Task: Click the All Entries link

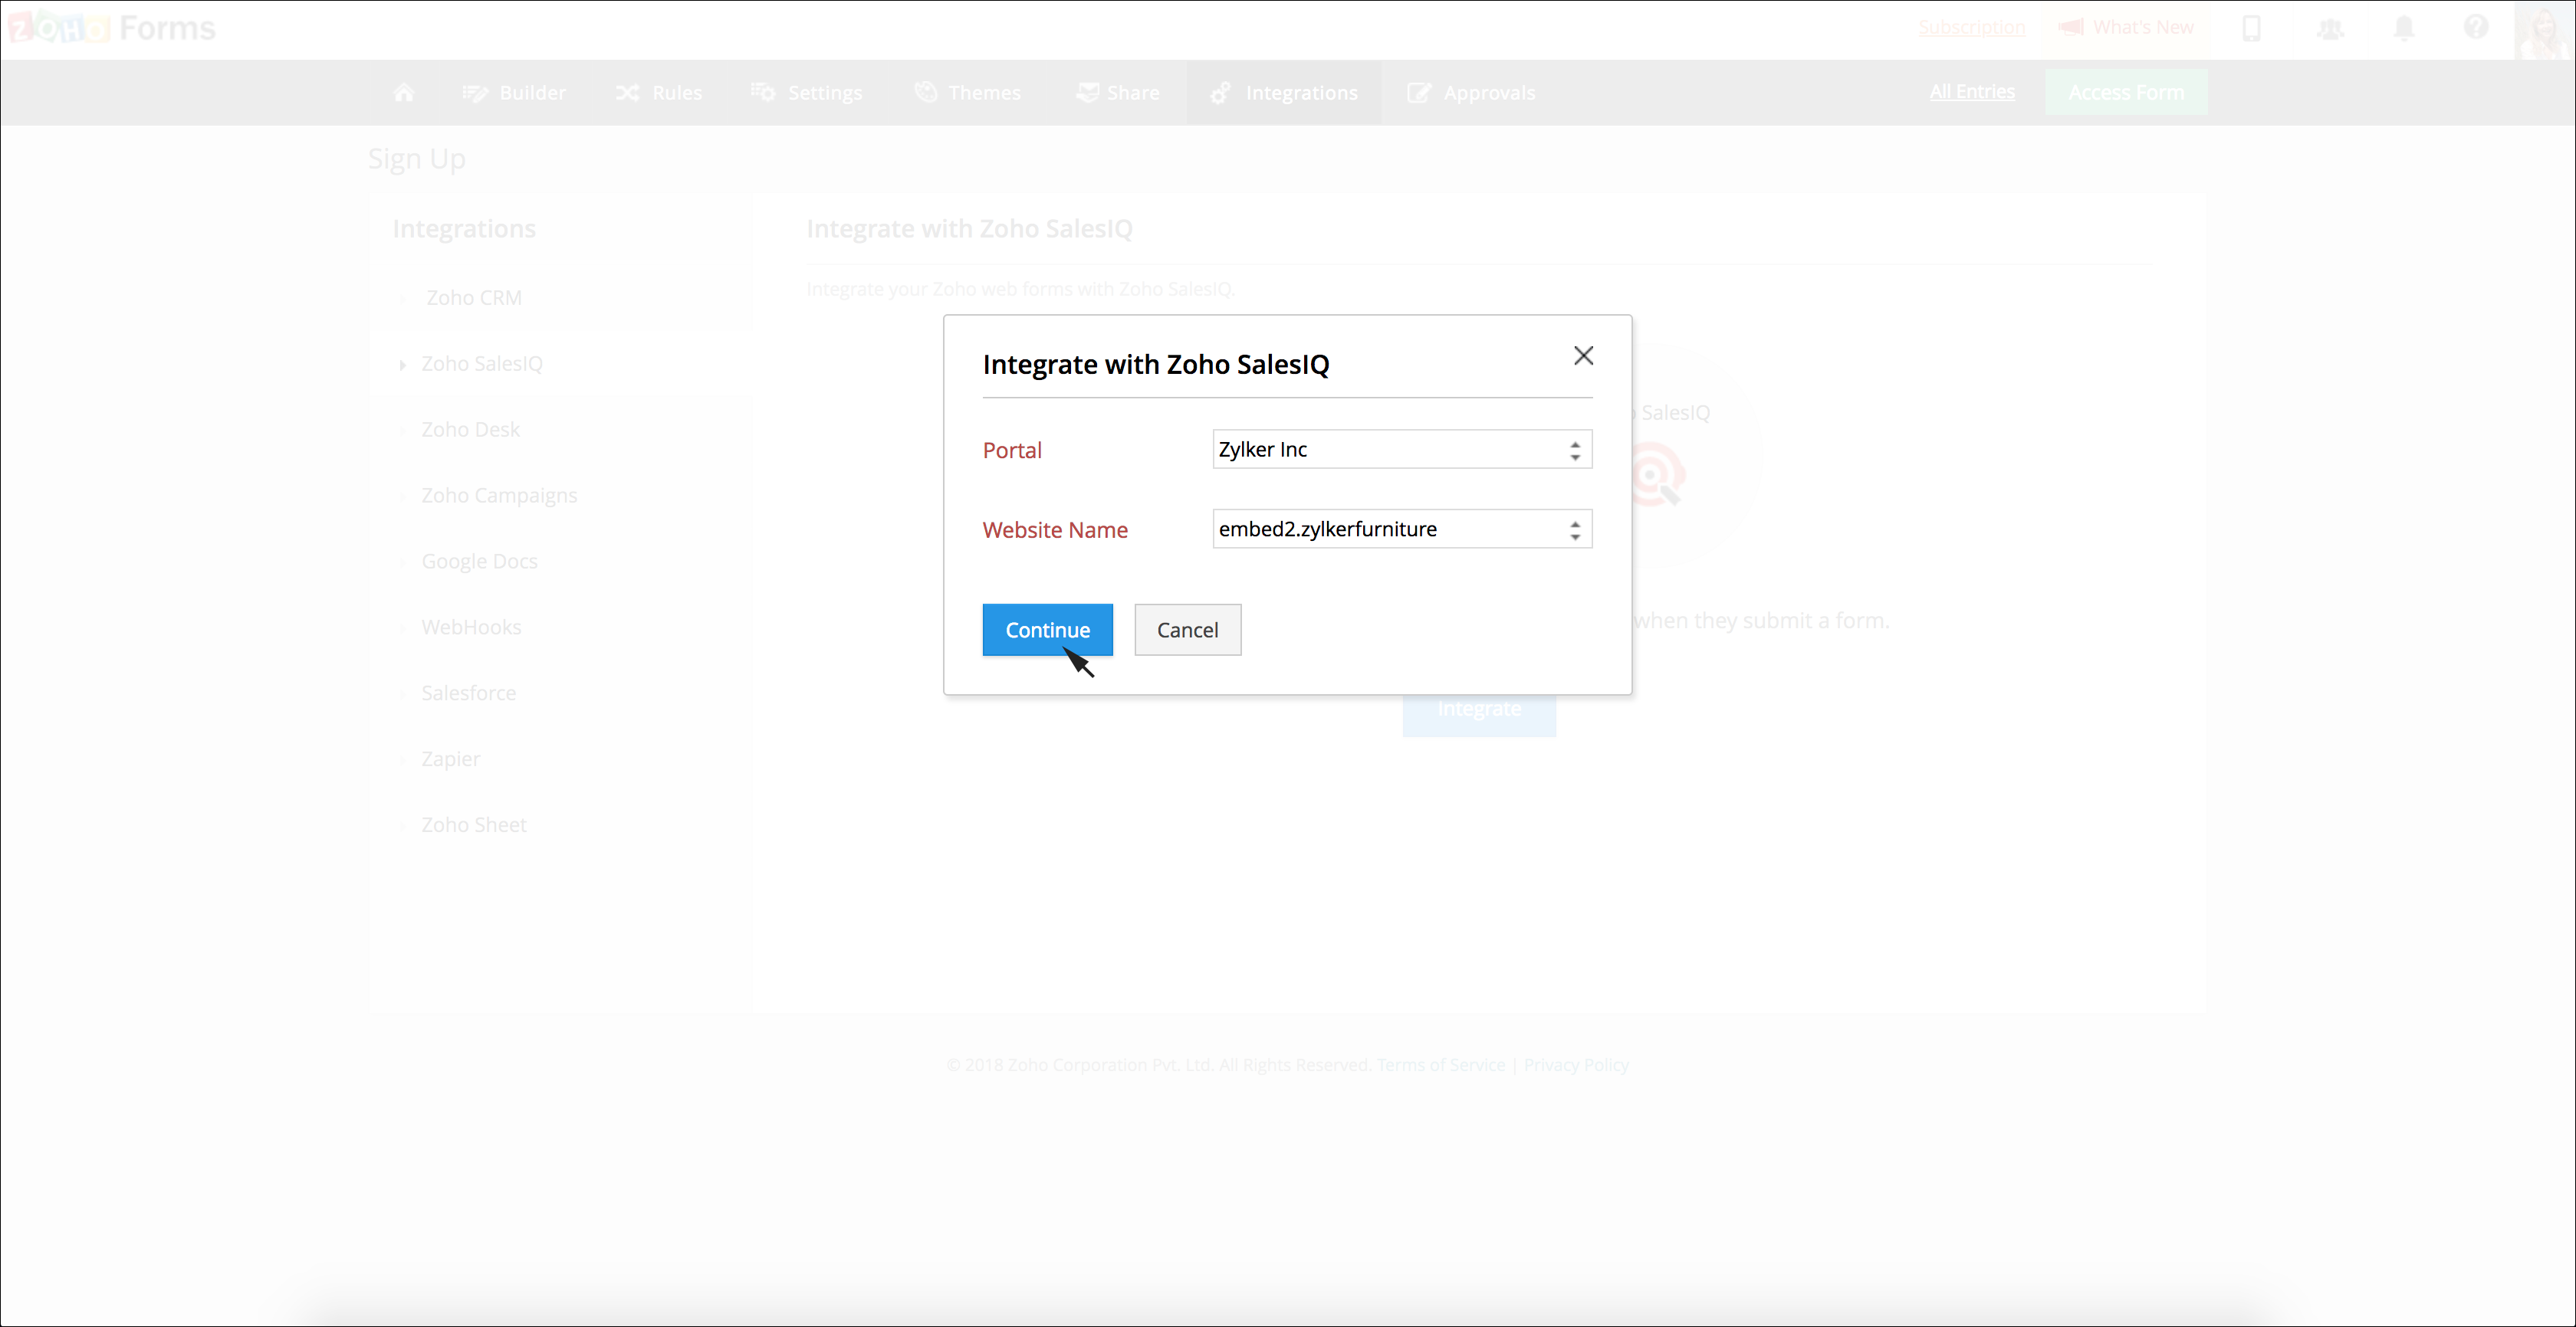Action: [x=1972, y=92]
